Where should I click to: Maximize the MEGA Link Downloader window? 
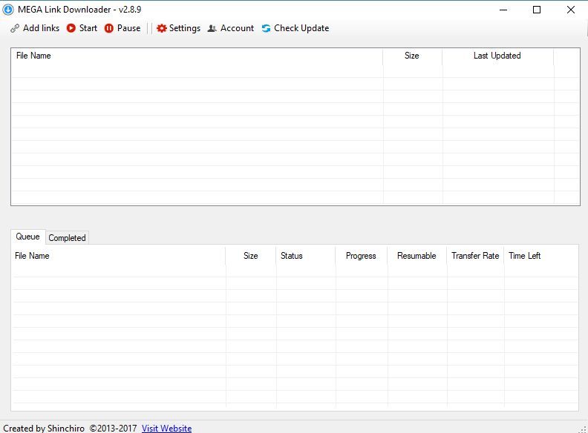pyautogui.click(x=537, y=10)
